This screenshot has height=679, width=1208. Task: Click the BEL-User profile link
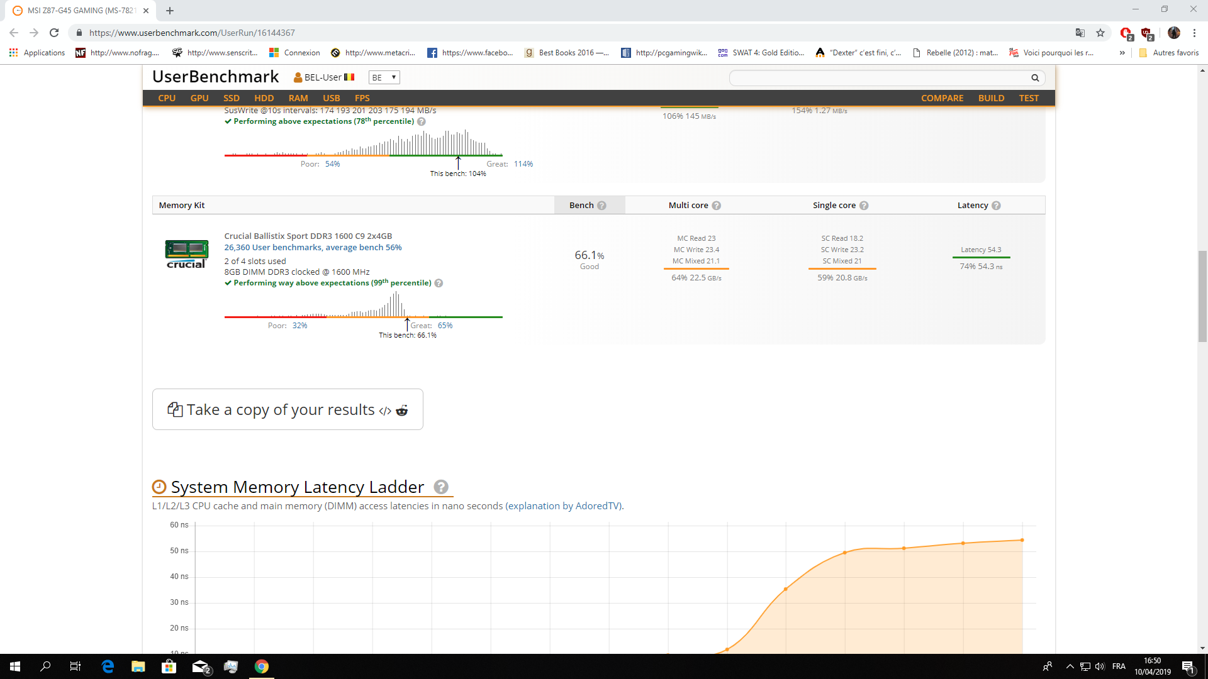click(x=324, y=77)
